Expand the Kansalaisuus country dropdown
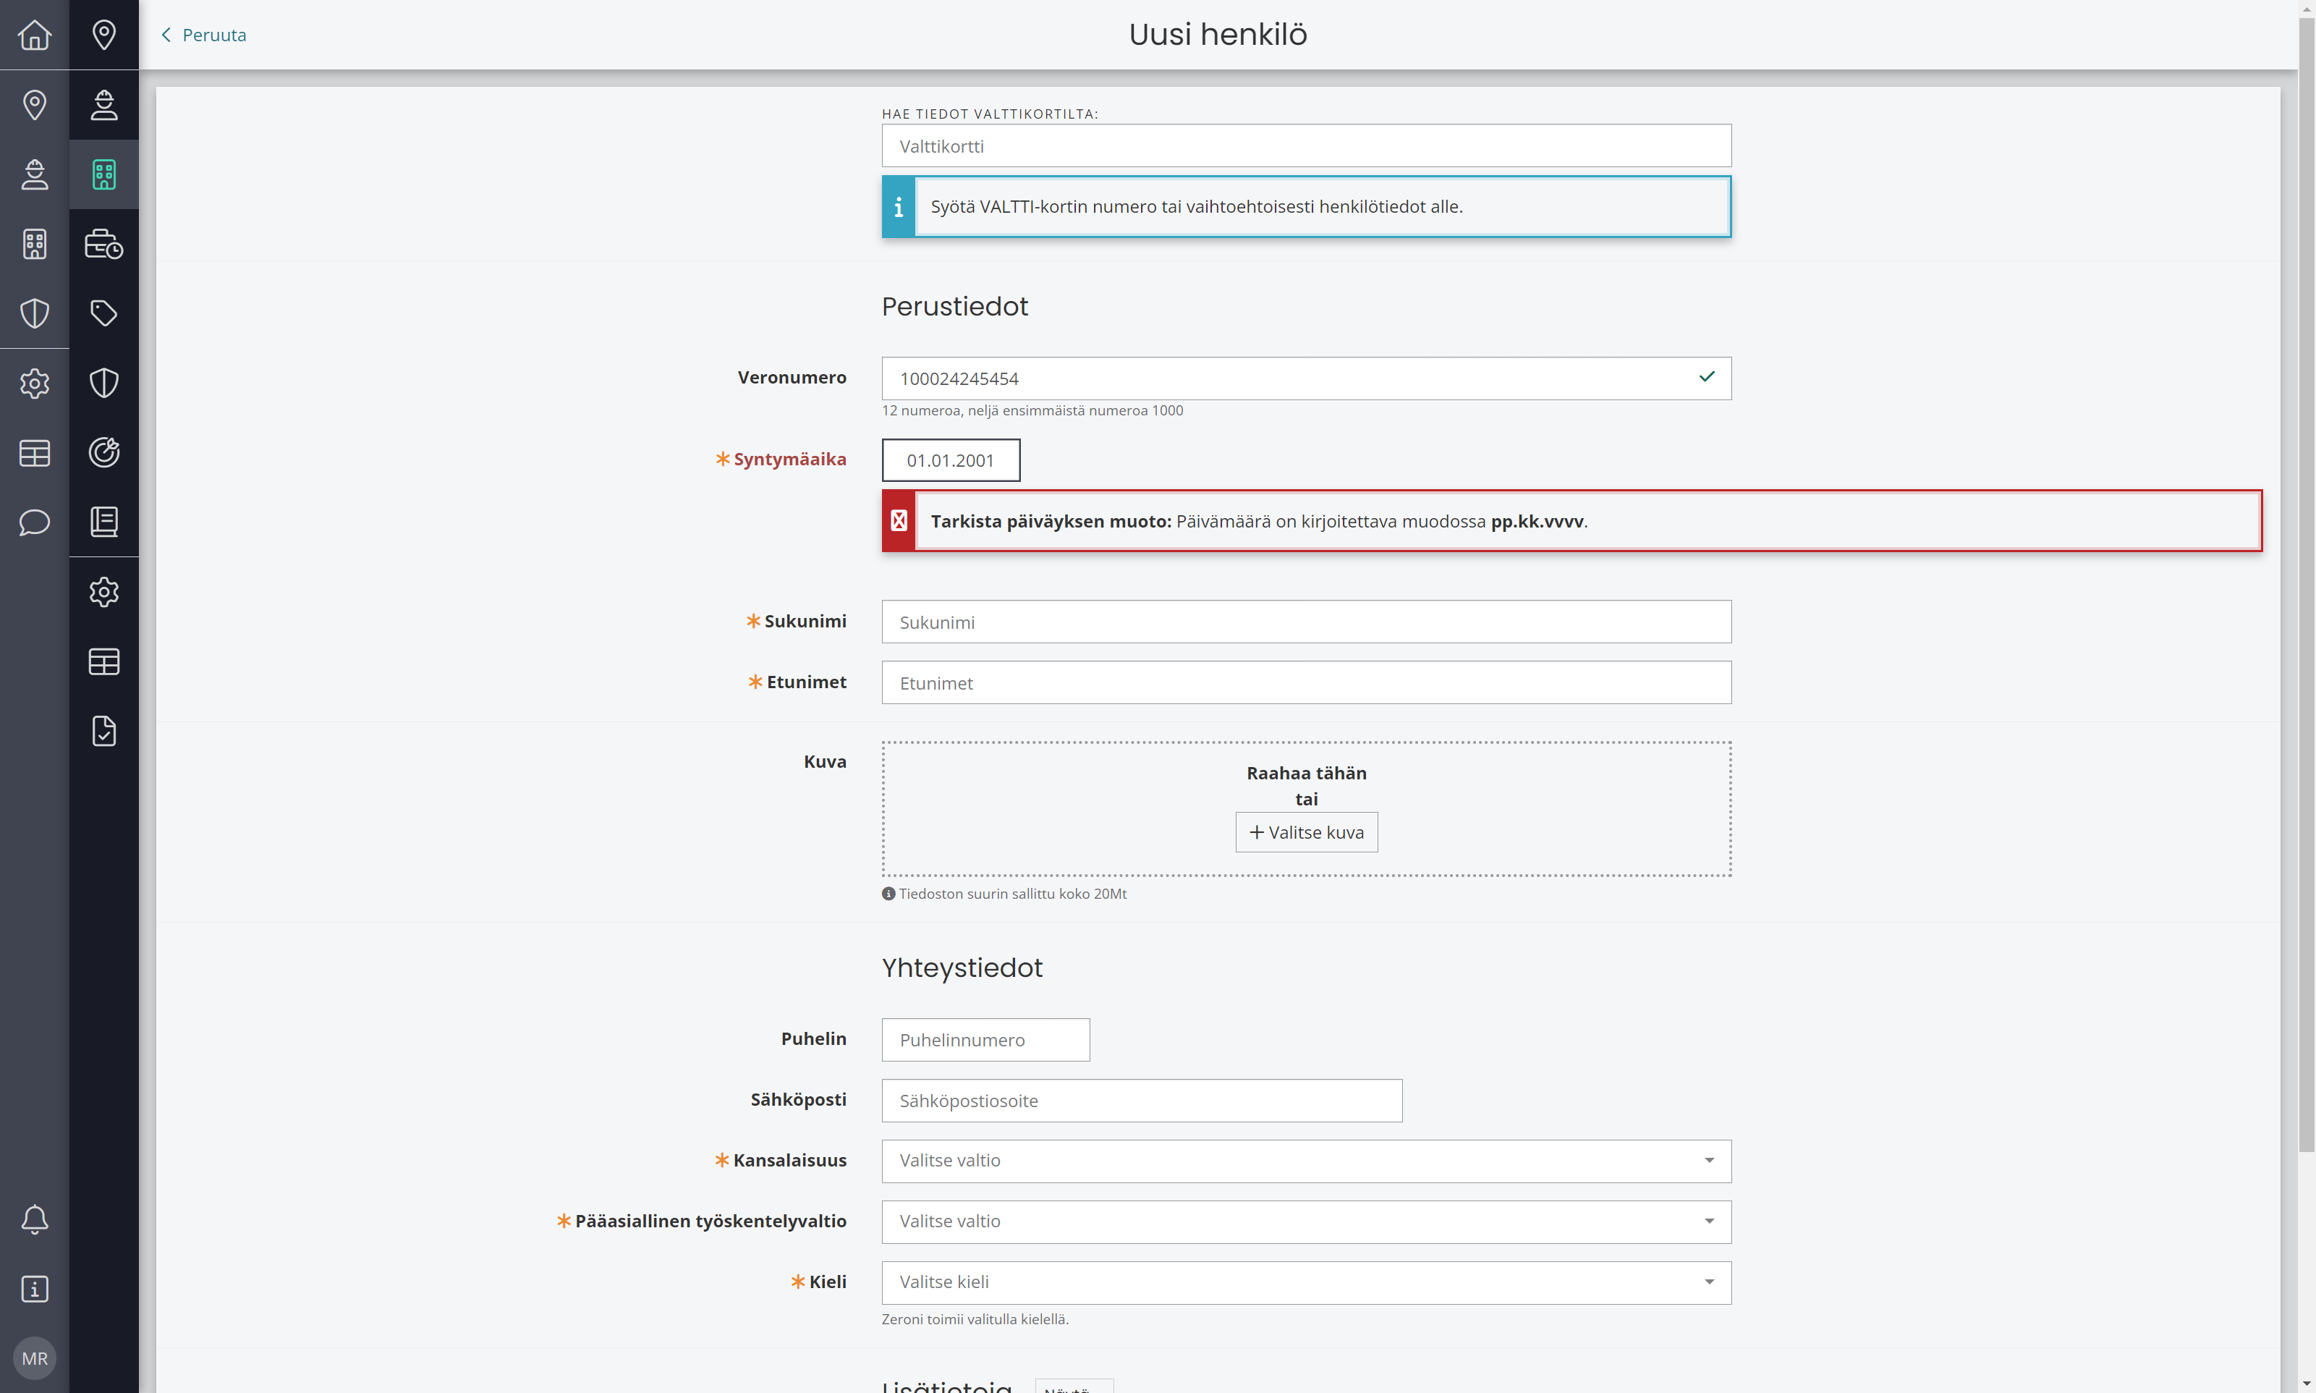 1306,1160
